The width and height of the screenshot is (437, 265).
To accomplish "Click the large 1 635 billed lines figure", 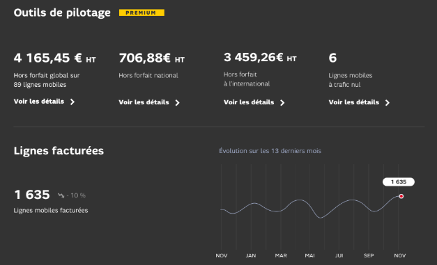I will click(x=32, y=195).
